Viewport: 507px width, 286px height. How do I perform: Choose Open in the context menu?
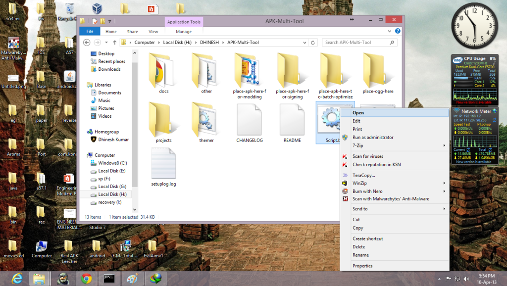click(395, 113)
